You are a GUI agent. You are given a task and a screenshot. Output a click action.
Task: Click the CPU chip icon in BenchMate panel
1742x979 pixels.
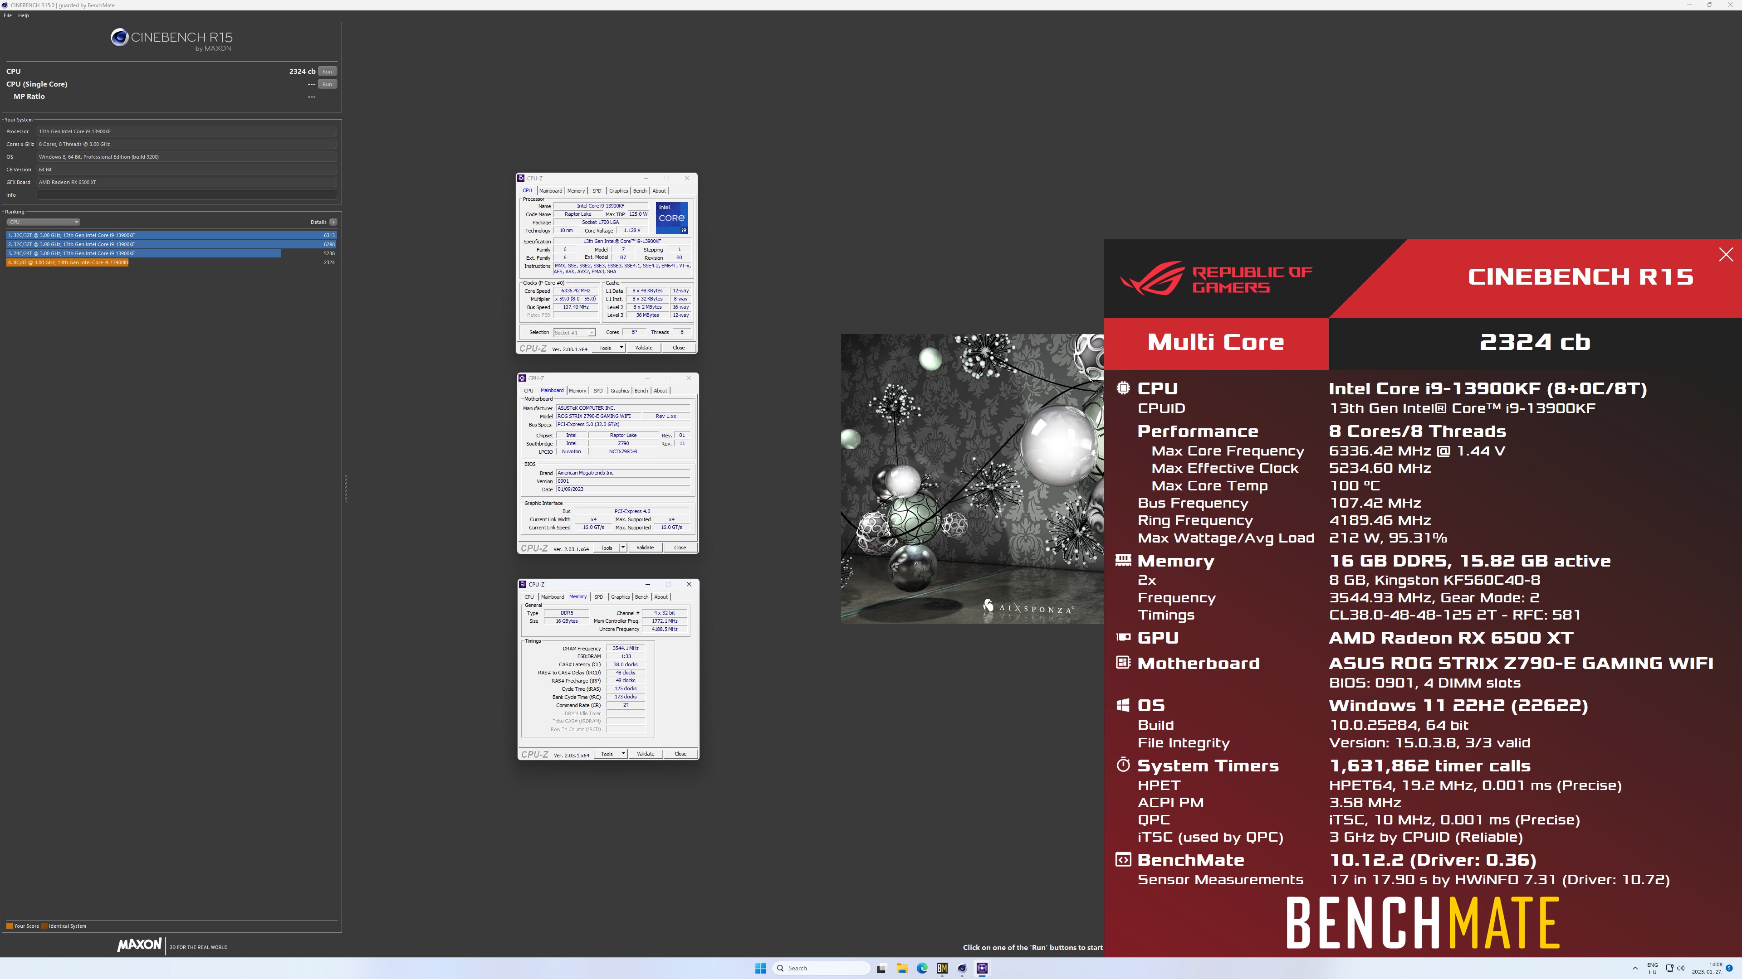[x=1123, y=388]
